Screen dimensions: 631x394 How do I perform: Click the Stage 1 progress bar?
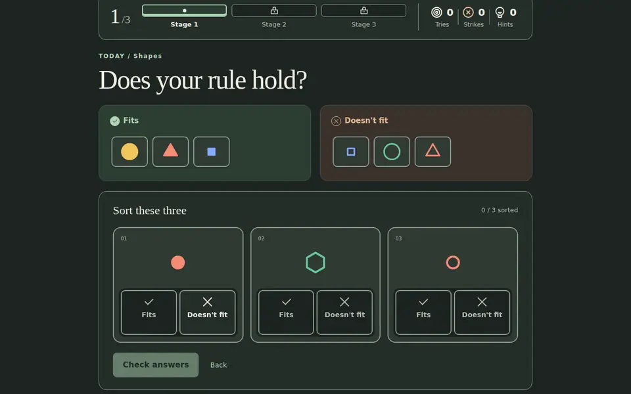coord(184,11)
